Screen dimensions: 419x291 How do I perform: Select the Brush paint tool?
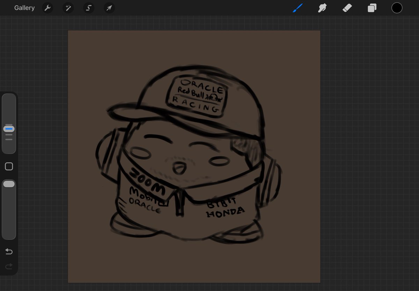click(x=297, y=8)
